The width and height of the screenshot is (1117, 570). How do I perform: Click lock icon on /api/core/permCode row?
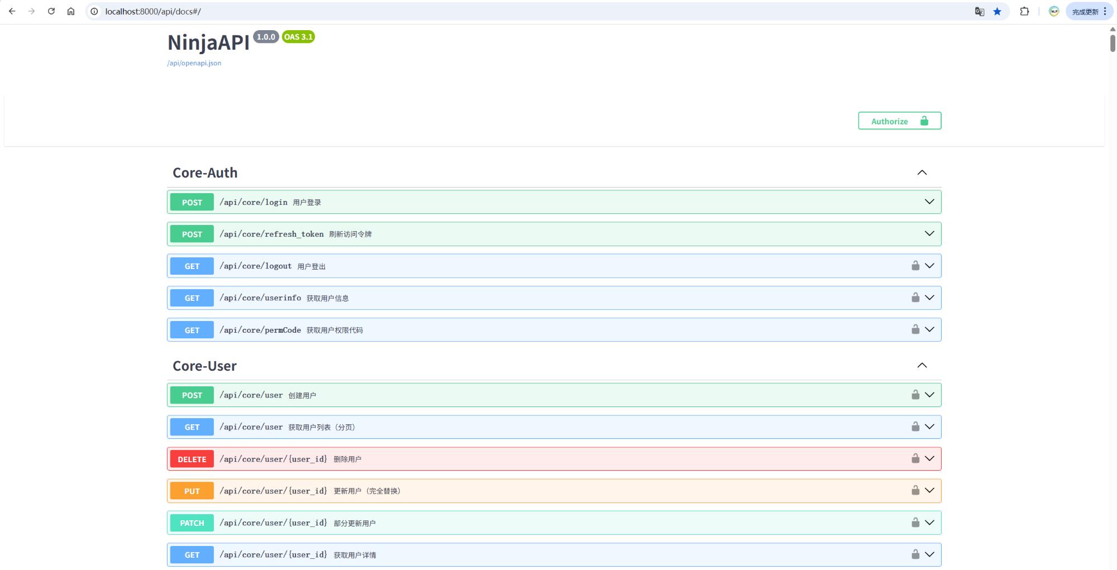915,329
